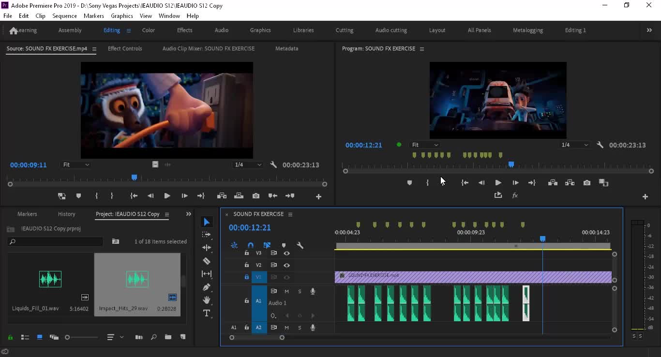
Task: Select the Pen tool
Action: click(207, 287)
